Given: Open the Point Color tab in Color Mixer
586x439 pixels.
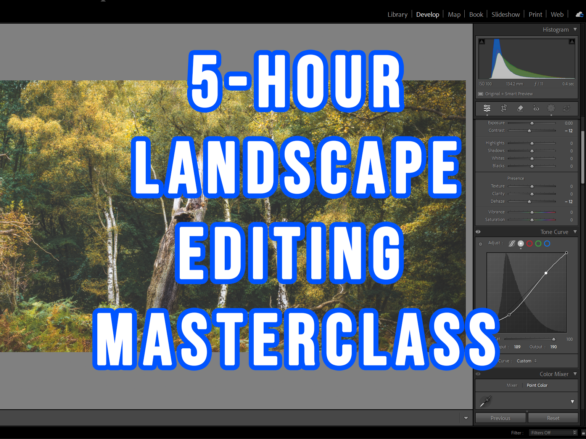Looking at the screenshot, I should 537,385.
